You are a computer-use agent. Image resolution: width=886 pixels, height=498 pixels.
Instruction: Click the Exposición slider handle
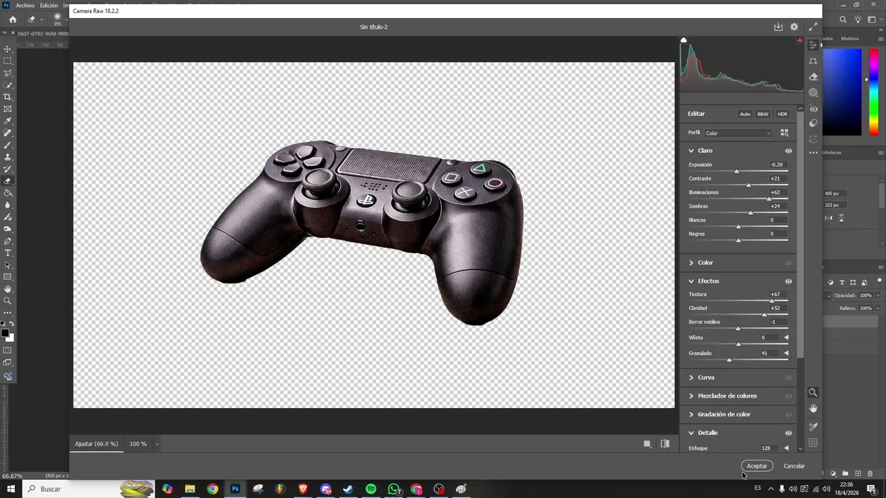pyautogui.click(x=736, y=171)
